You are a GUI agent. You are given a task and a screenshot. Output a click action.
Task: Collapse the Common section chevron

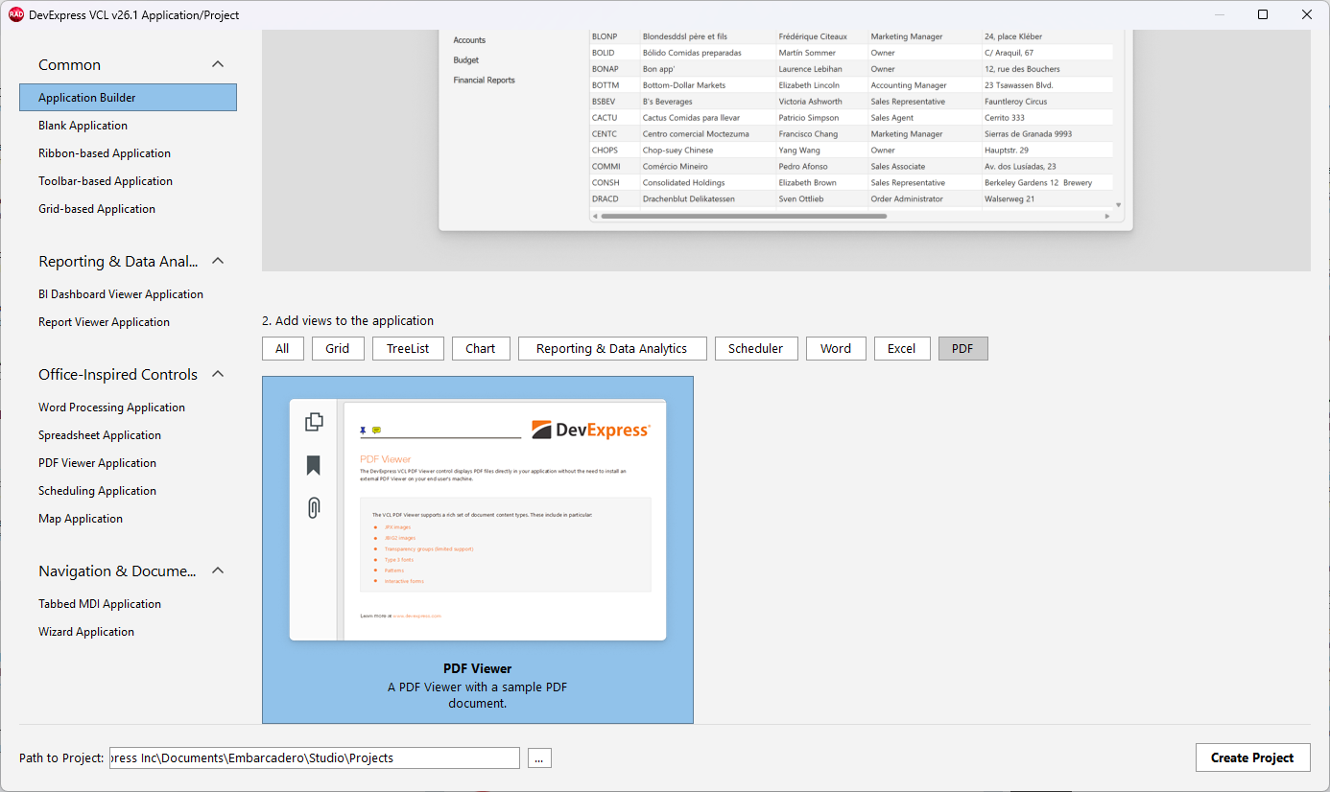[x=218, y=64]
